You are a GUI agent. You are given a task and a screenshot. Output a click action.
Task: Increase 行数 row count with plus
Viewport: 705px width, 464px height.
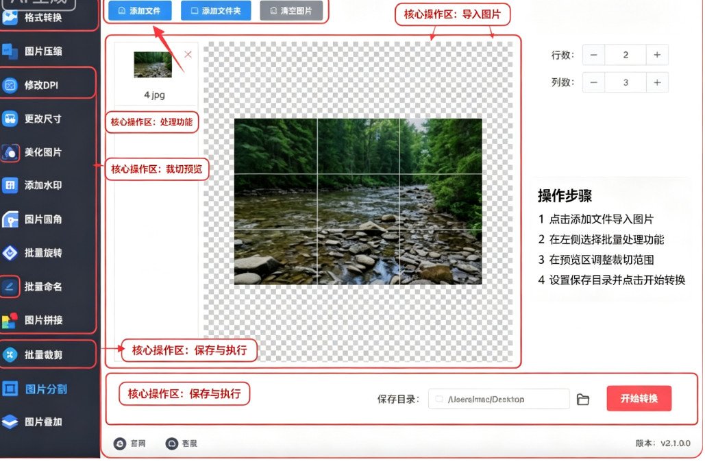657,55
